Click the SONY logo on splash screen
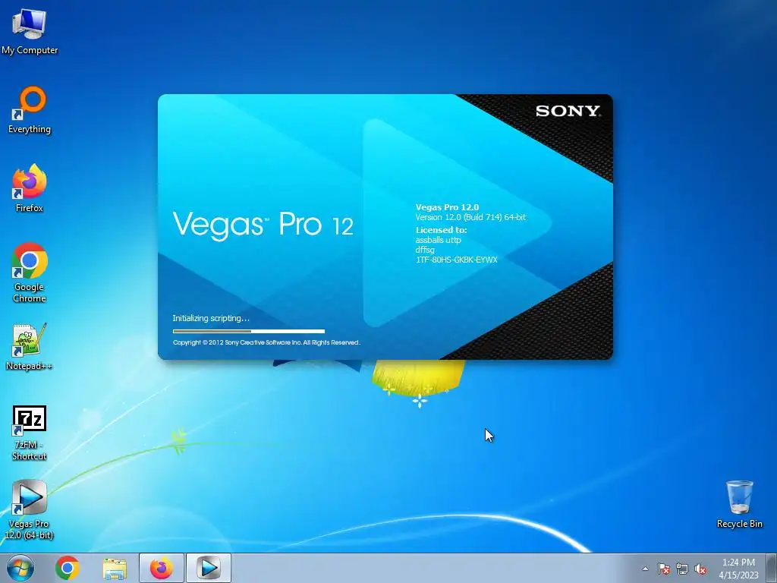The width and height of the screenshot is (777, 583). click(x=568, y=111)
